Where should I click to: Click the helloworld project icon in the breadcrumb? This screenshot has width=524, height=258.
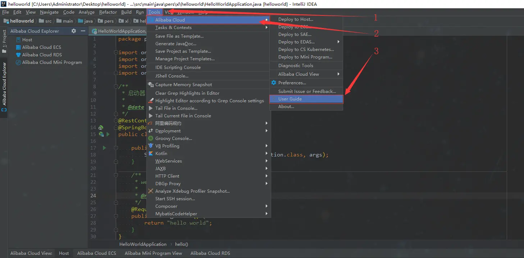tap(6, 21)
